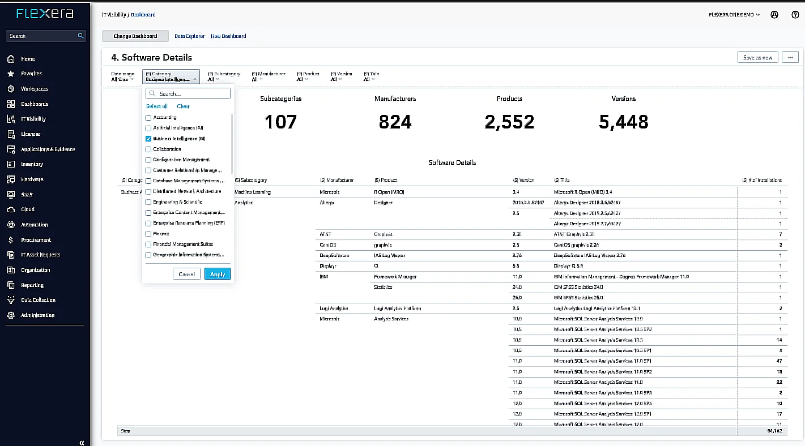Click the sidebar search magnifier icon
The width and height of the screenshot is (805, 446).
point(80,36)
